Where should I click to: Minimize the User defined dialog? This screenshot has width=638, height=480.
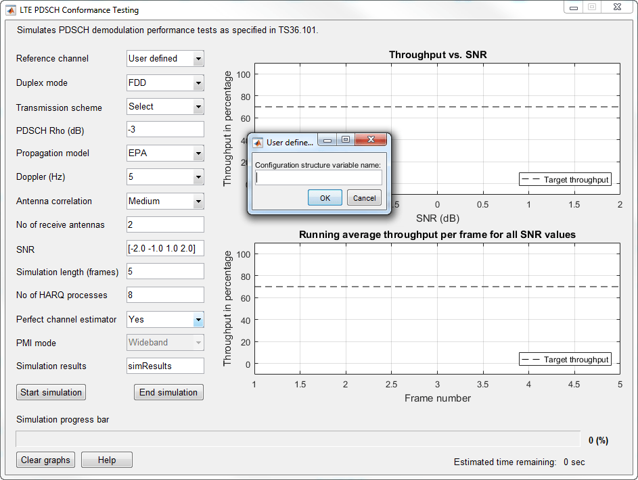[x=327, y=139]
